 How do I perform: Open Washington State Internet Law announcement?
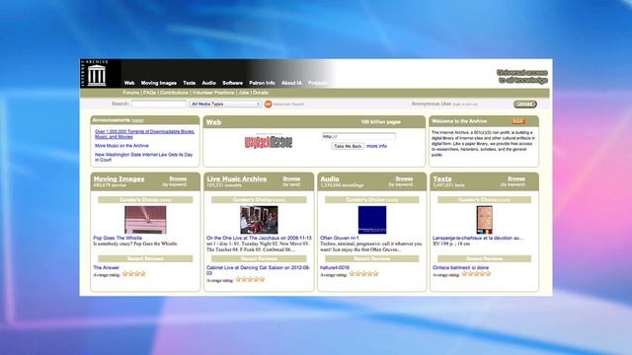(x=143, y=157)
